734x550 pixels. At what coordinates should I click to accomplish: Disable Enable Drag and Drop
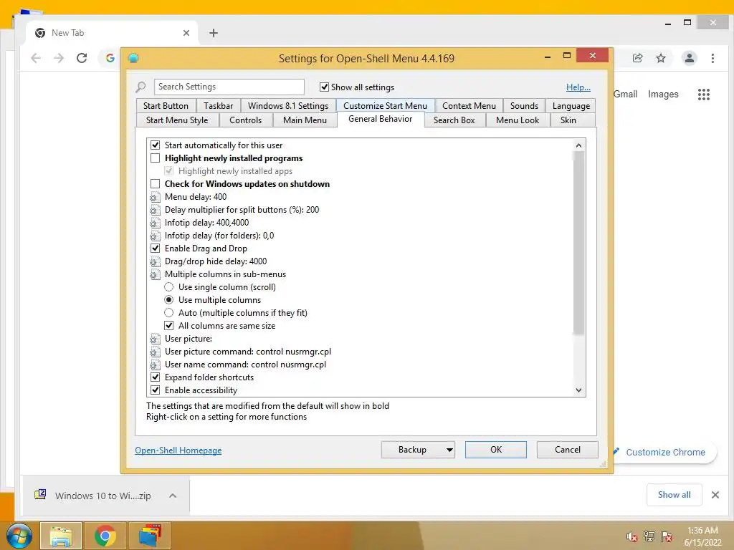155,249
